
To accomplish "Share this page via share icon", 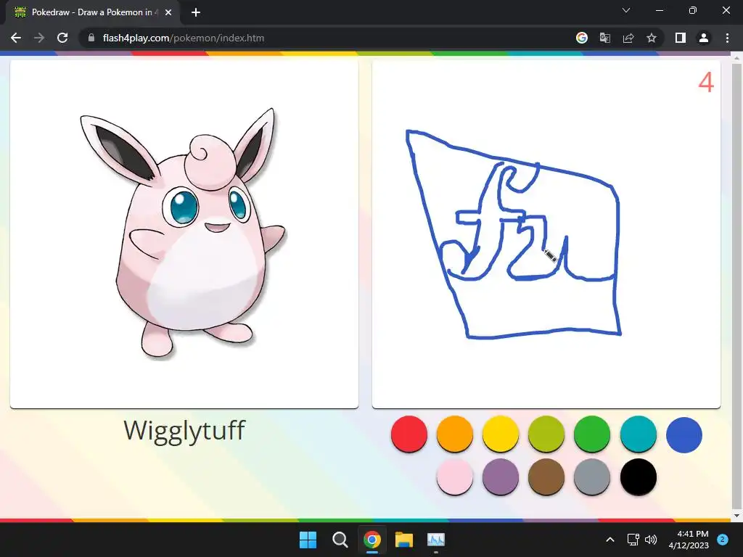I will 628,38.
